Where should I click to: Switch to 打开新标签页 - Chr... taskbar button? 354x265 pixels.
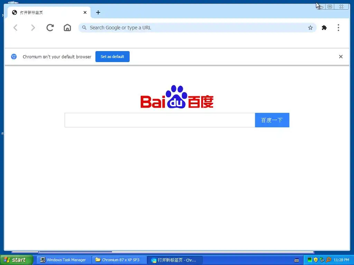[x=175, y=260]
